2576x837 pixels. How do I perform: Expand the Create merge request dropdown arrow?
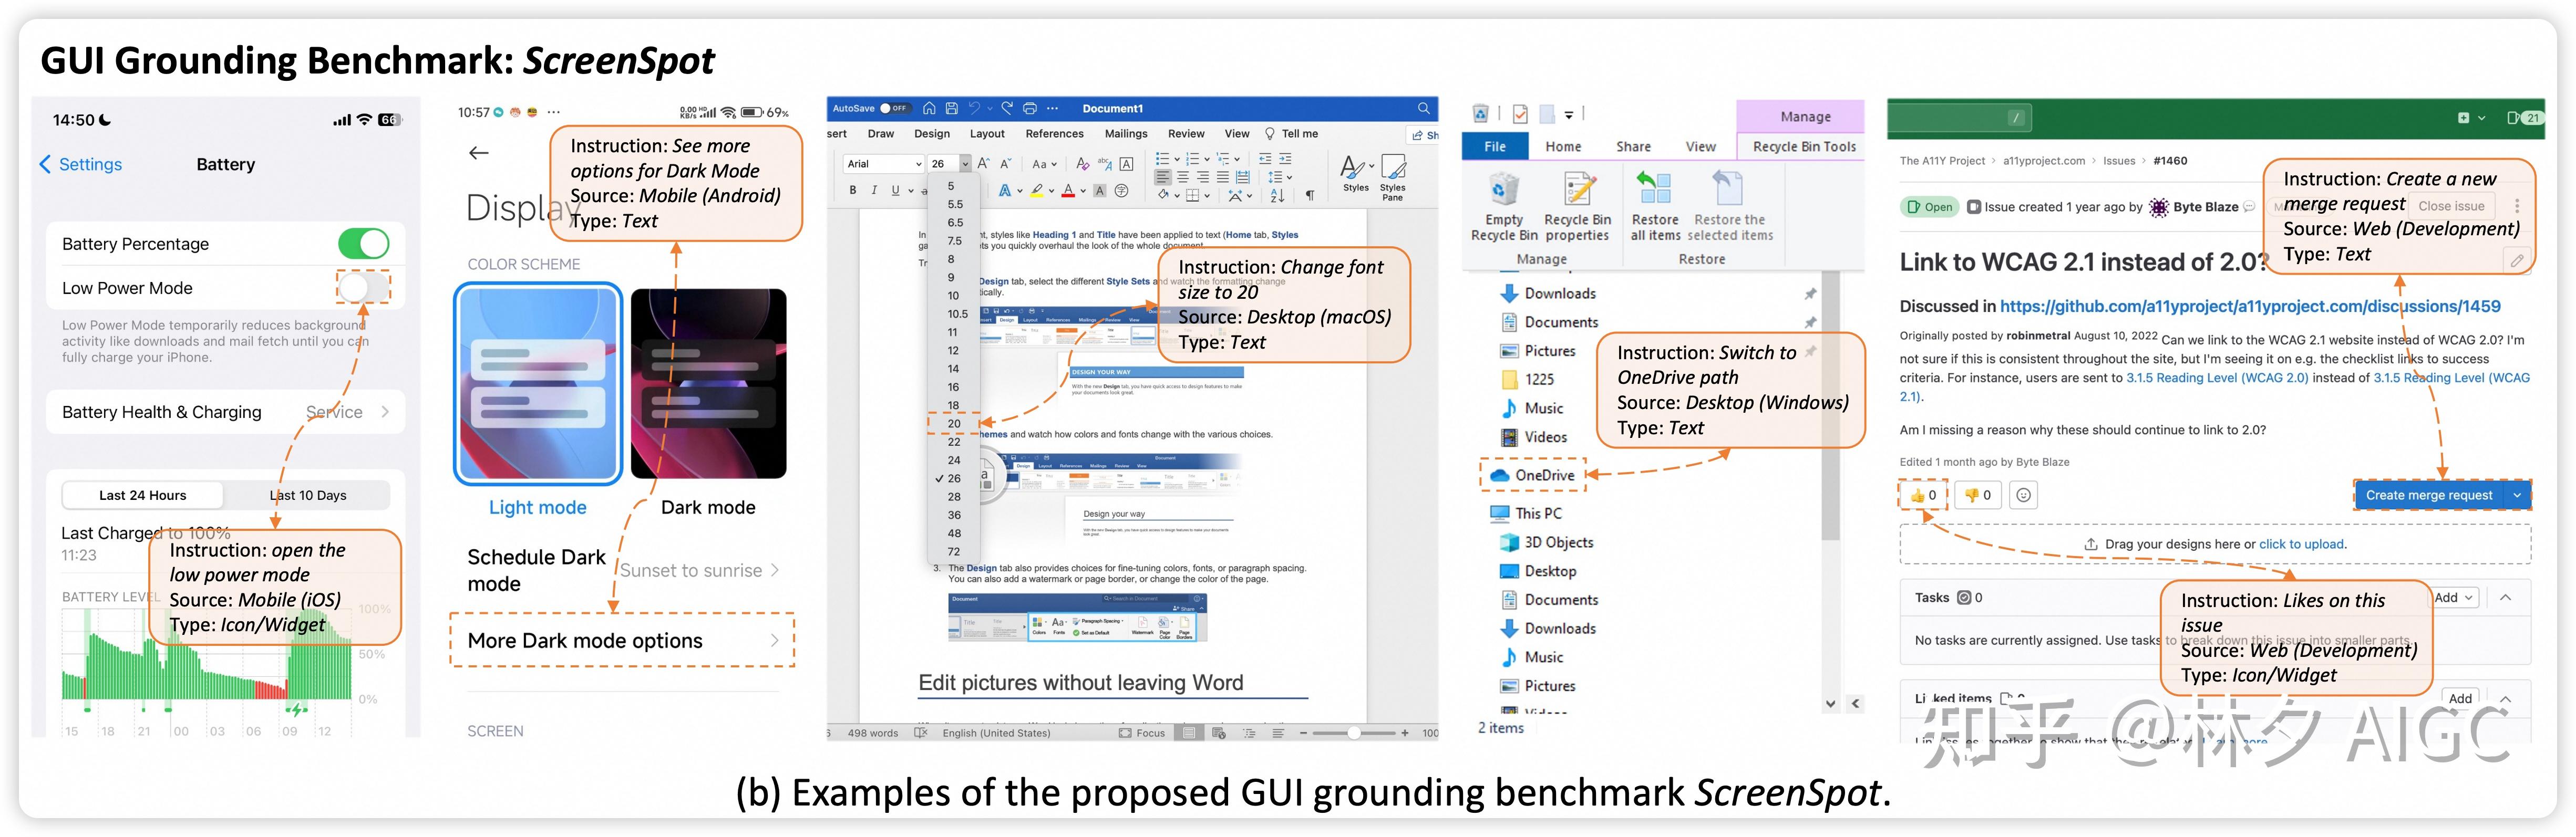point(2517,495)
